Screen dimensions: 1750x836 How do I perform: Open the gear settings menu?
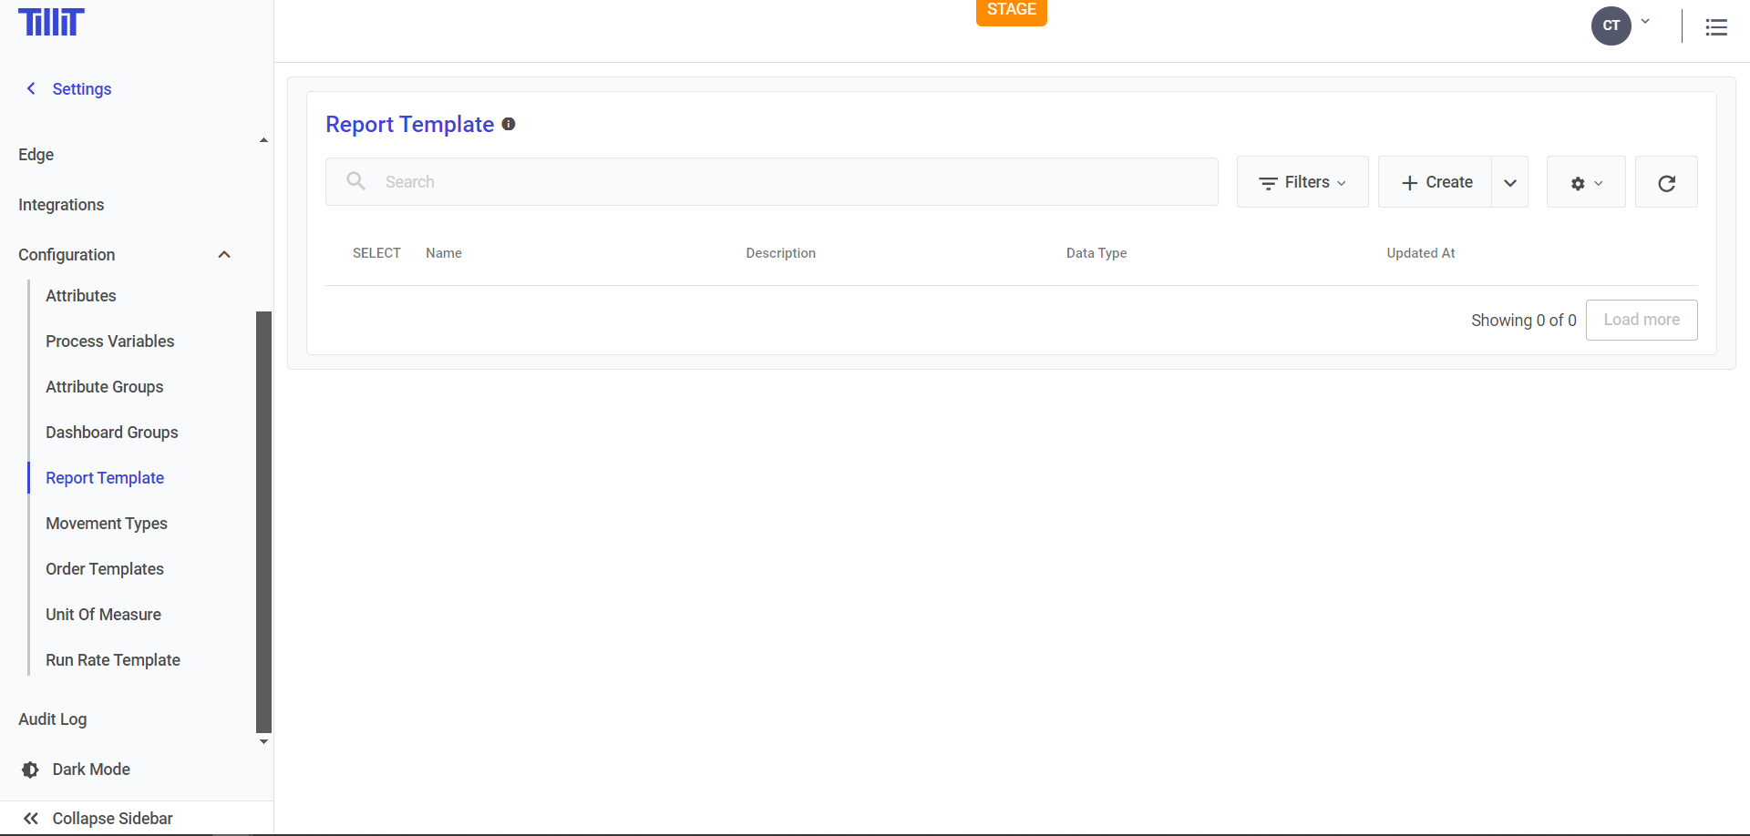pyautogui.click(x=1586, y=182)
